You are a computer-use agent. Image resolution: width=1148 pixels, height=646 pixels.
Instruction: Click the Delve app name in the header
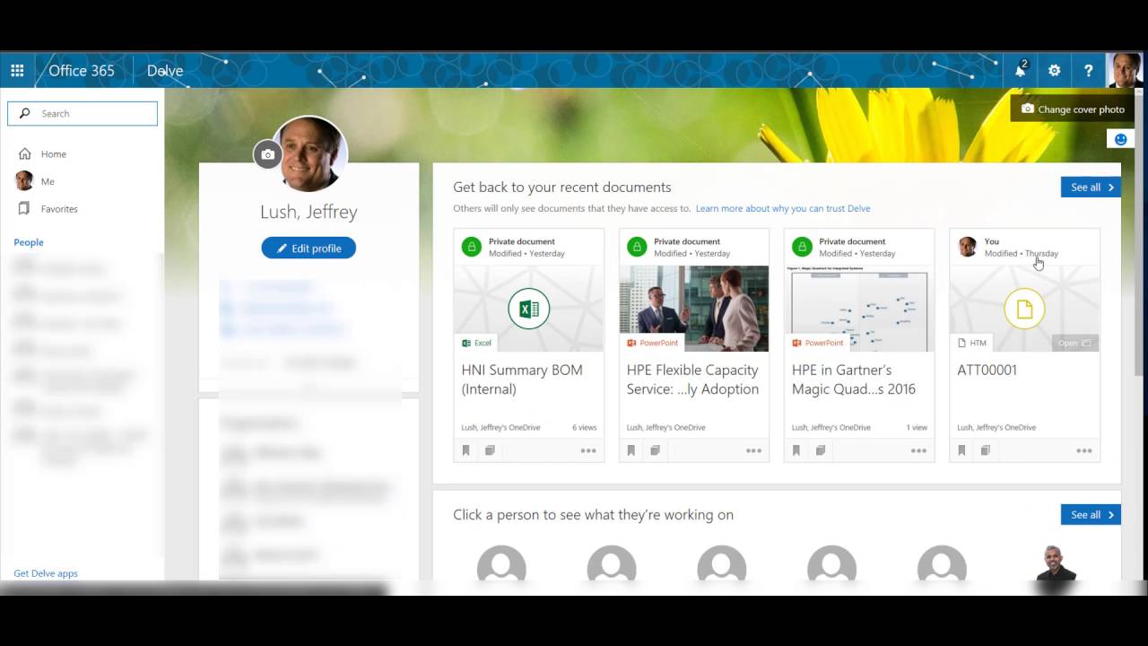coord(165,70)
